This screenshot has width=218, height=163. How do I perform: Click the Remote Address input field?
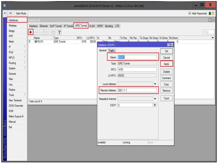(137, 90)
